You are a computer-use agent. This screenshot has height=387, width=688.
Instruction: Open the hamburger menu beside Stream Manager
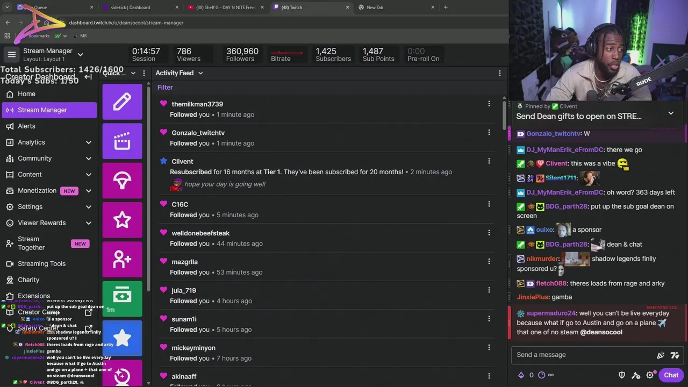pyautogui.click(x=11, y=54)
